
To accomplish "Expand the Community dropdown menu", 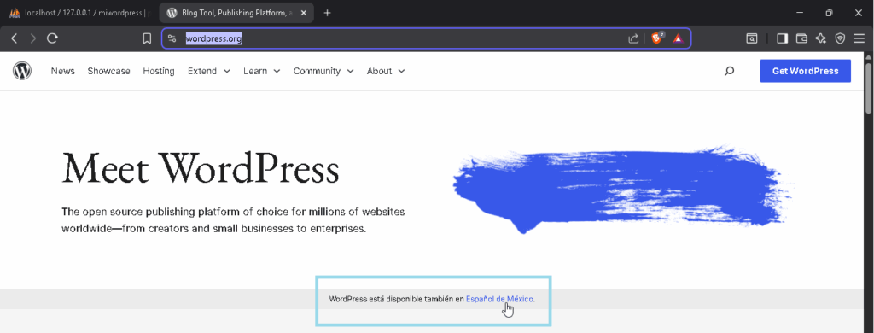I will (x=323, y=71).
